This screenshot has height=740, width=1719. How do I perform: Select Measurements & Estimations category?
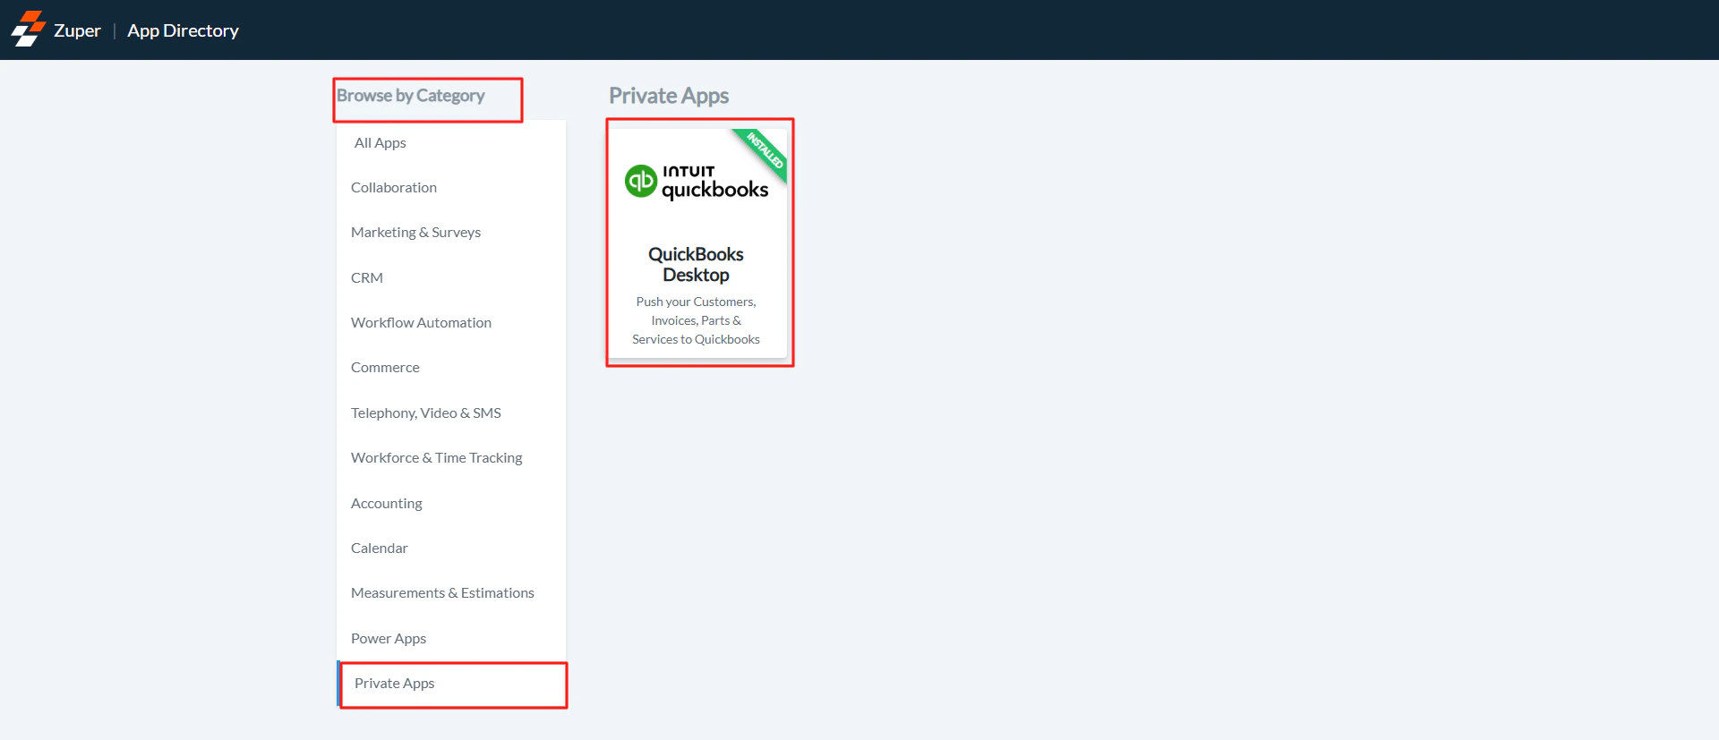coord(451,593)
